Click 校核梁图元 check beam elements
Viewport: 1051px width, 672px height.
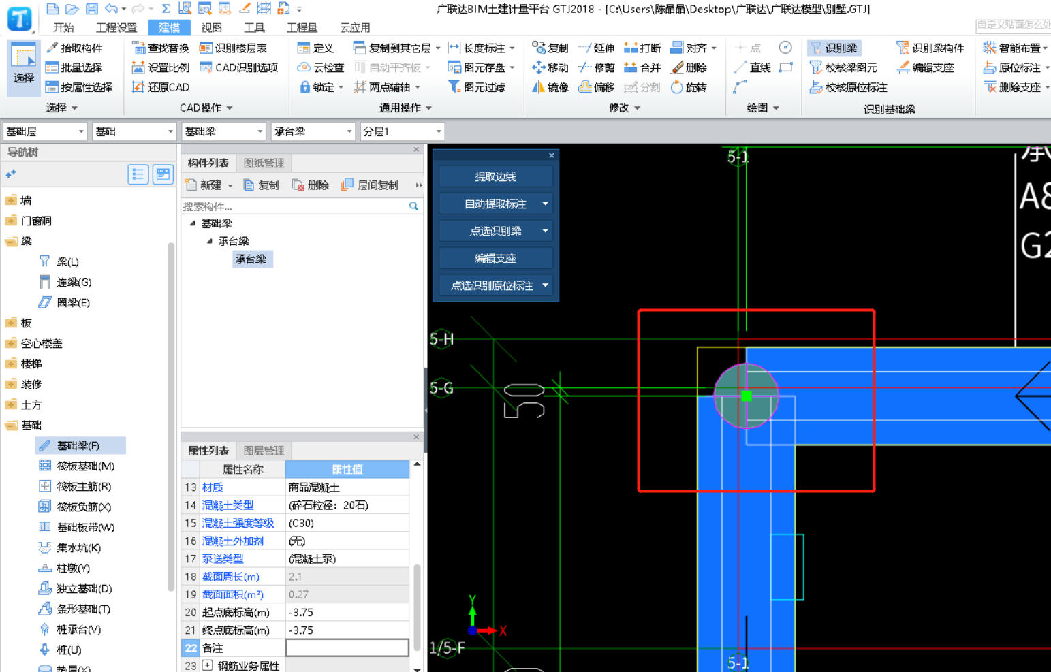[x=843, y=67]
